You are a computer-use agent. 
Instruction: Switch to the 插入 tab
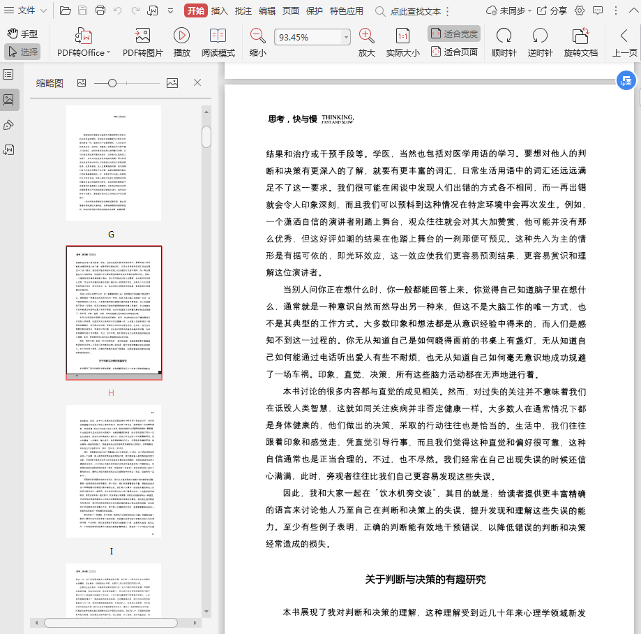pyautogui.click(x=220, y=11)
